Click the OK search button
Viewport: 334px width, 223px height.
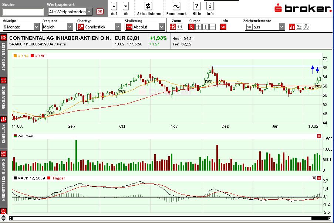[x=100, y=11]
